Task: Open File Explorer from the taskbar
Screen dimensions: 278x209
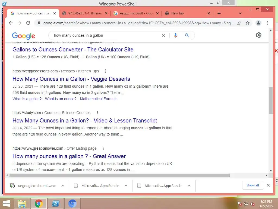Action: click(x=22, y=204)
